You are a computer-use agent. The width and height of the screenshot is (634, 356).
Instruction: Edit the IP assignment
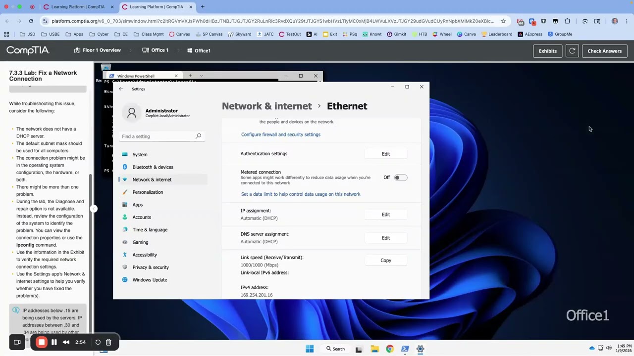(x=386, y=215)
